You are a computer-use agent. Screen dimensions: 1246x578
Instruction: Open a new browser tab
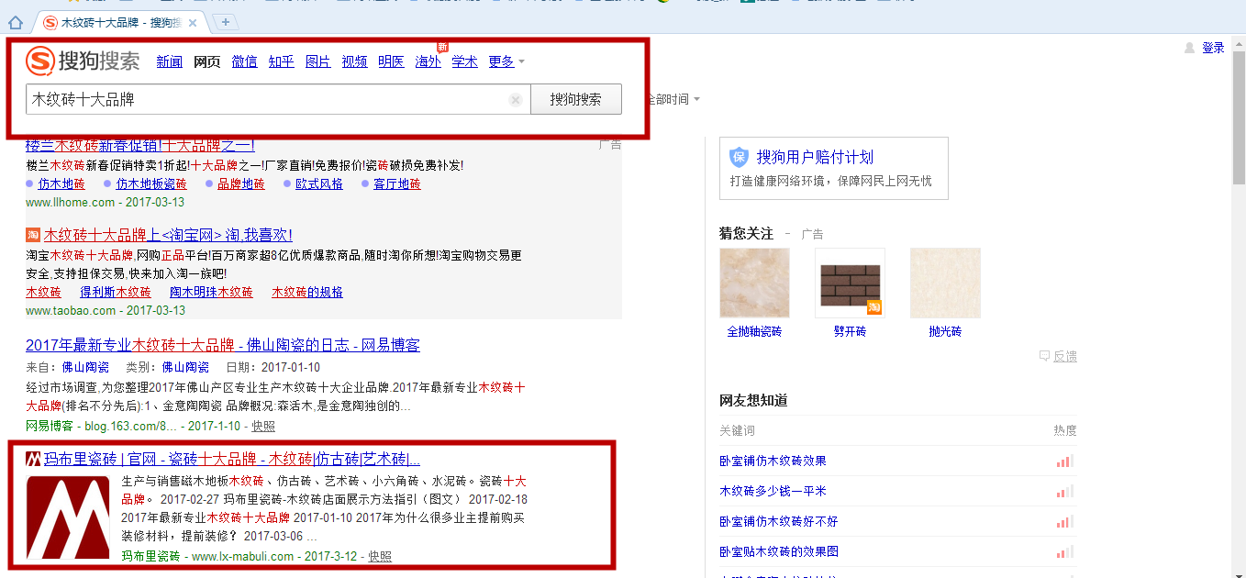(x=225, y=22)
